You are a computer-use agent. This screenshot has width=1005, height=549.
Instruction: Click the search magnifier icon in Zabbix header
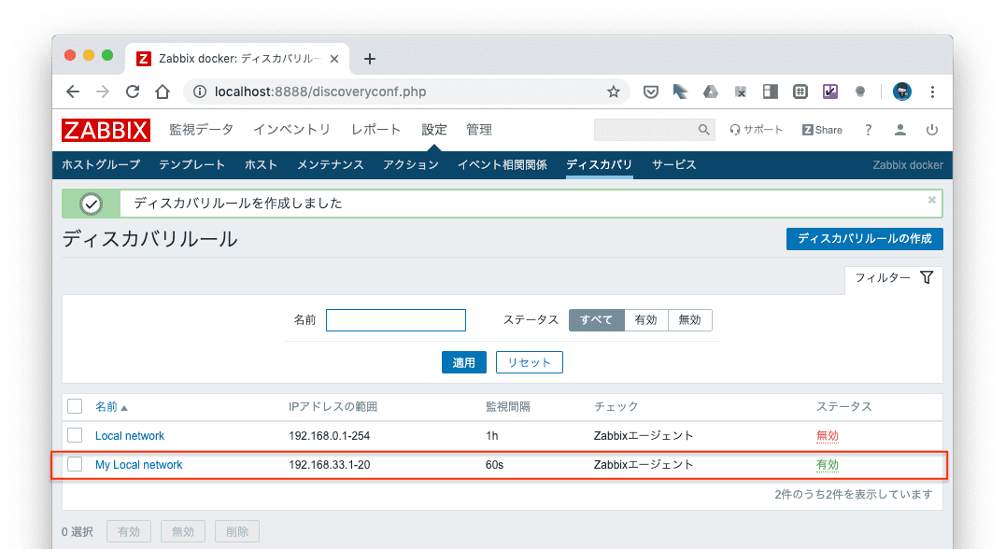point(703,130)
